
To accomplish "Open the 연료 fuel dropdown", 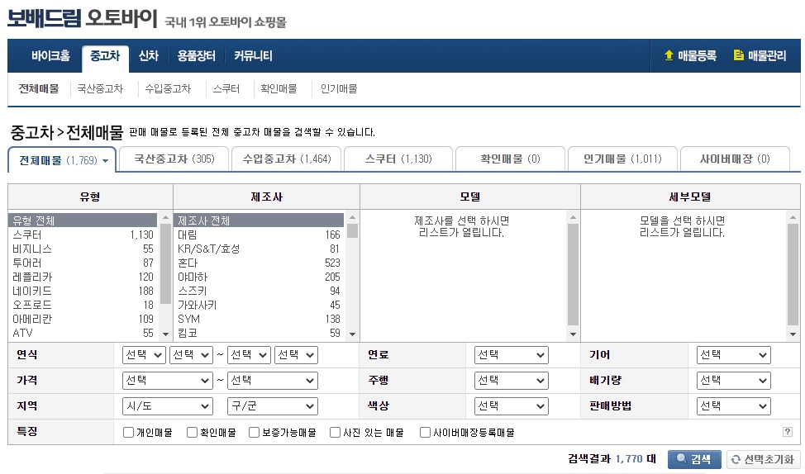I will click(512, 355).
